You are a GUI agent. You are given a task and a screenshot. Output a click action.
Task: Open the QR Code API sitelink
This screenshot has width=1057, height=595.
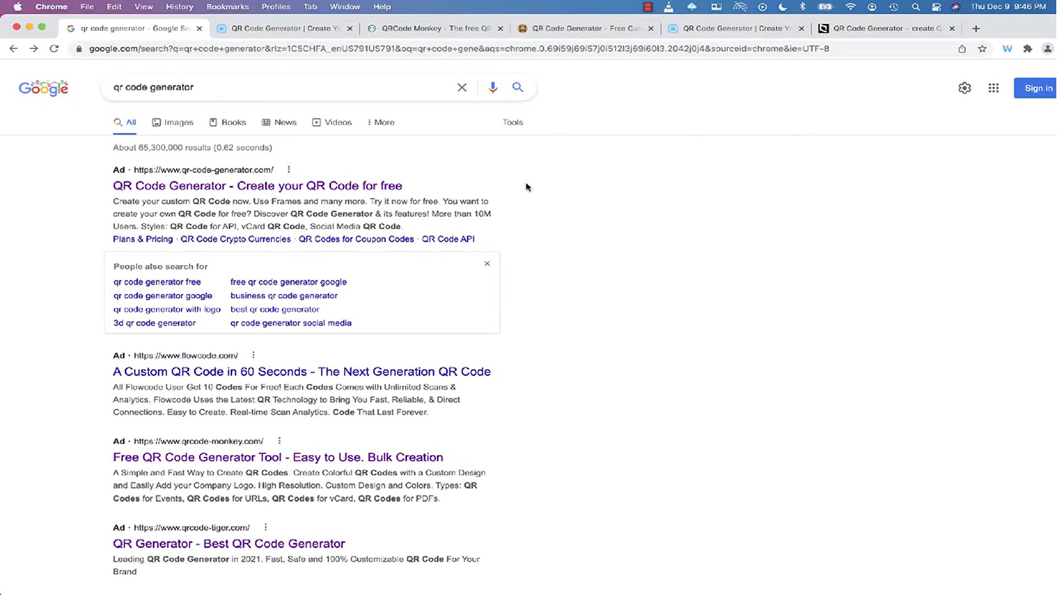pyautogui.click(x=448, y=239)
